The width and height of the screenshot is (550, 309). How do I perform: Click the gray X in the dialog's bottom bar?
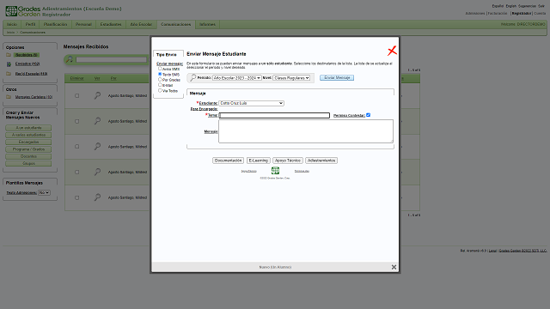(x=394, y=267)
